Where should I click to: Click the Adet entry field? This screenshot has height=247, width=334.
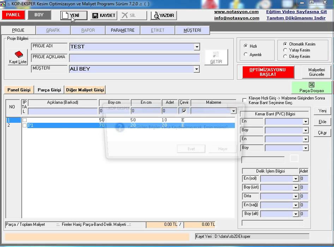[170, 111]
